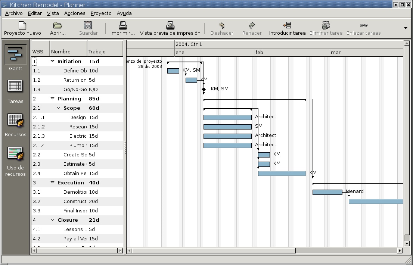Select task row 2.1.3 Electric

pos(77,136)
